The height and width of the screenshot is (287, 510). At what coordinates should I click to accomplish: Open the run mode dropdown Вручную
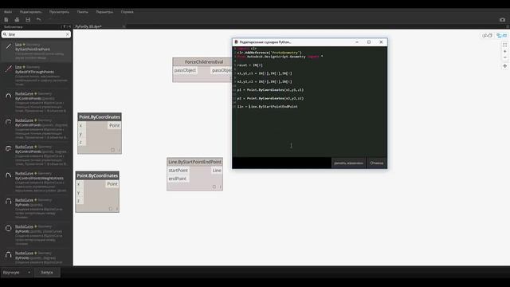(17, 273)
